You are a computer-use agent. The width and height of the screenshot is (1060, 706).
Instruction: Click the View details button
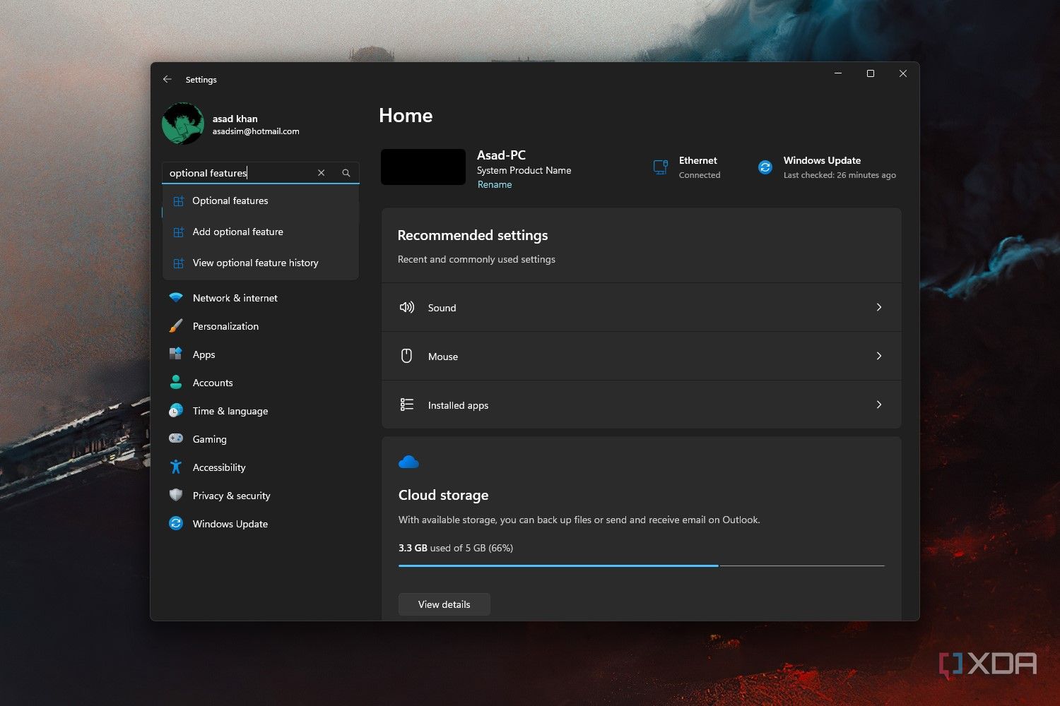[x=444, y=604]
